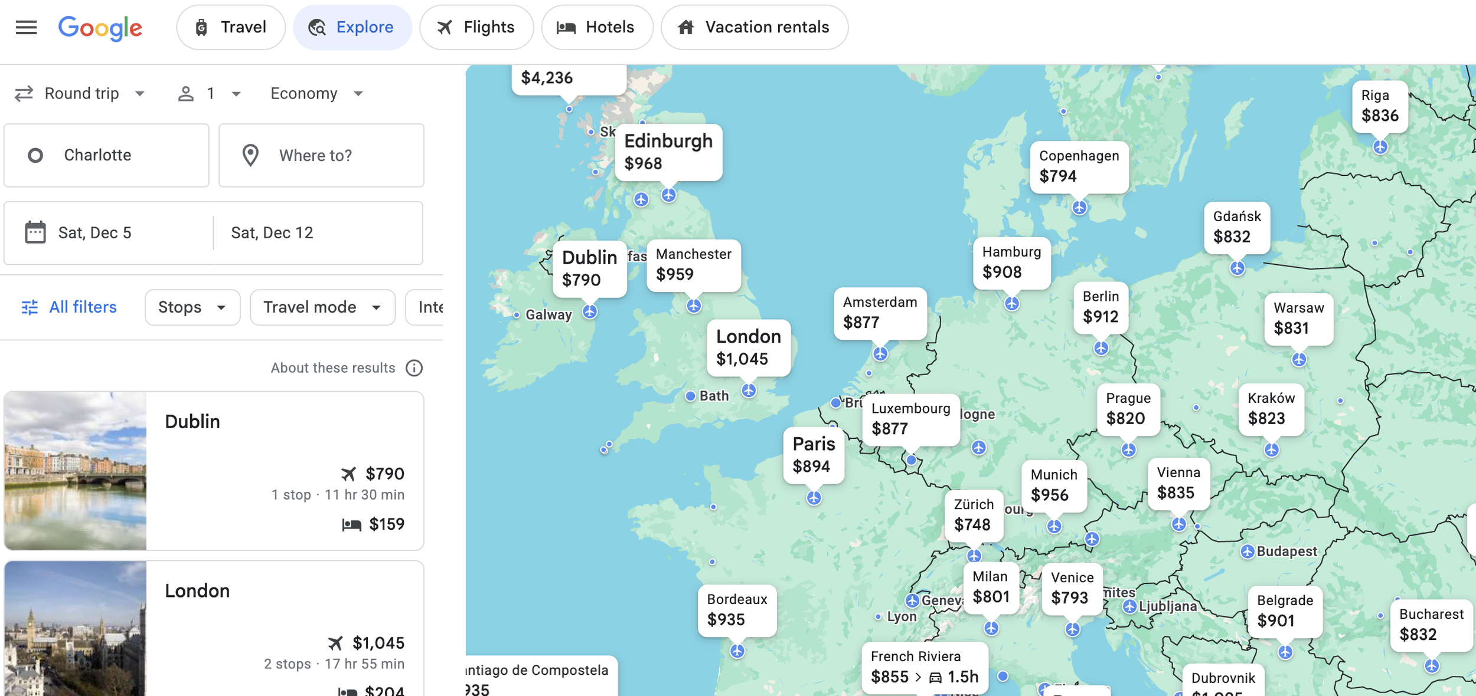
Task: Switch to the Explore tab
Action: [352, 27]
